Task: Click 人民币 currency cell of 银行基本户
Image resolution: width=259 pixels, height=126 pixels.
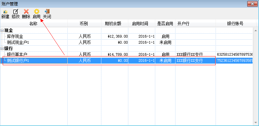Action: [x=85, y=54]
